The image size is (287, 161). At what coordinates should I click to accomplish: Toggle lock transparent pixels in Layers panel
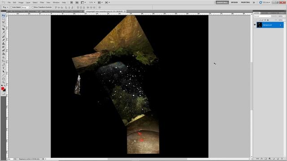[260, 20]
